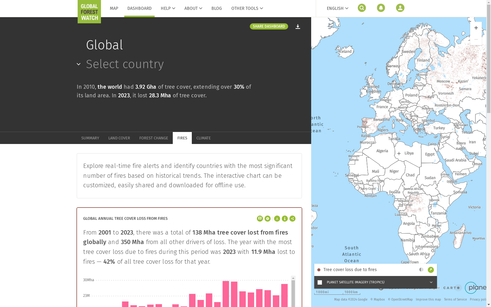Switch to the Climate tab

(203, 138)
